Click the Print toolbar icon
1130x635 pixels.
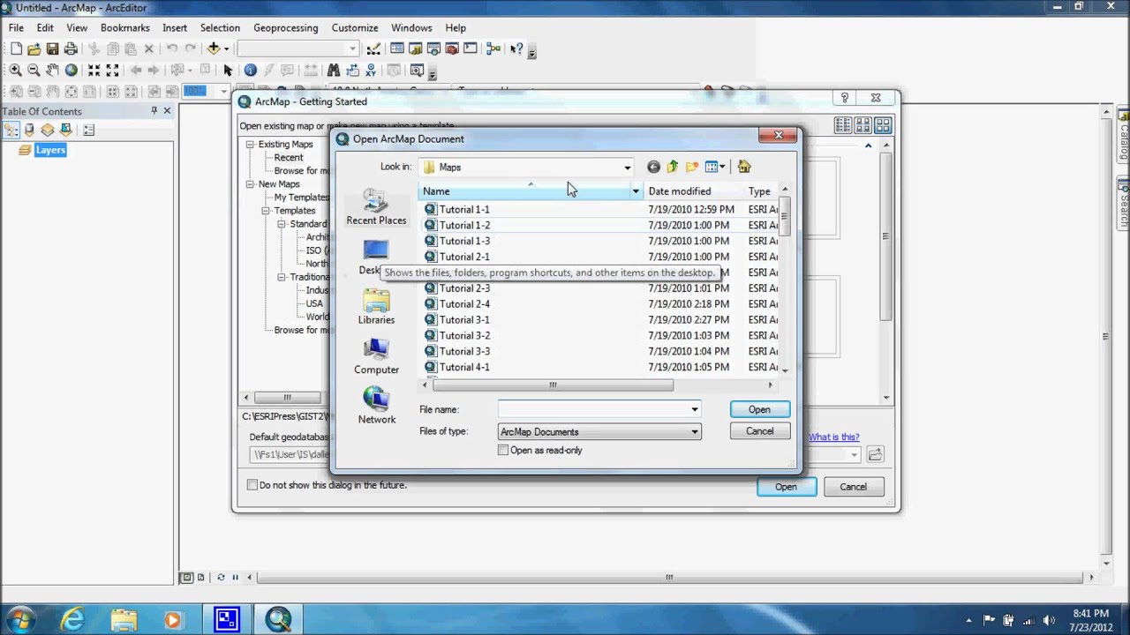[x=71, y=49]
